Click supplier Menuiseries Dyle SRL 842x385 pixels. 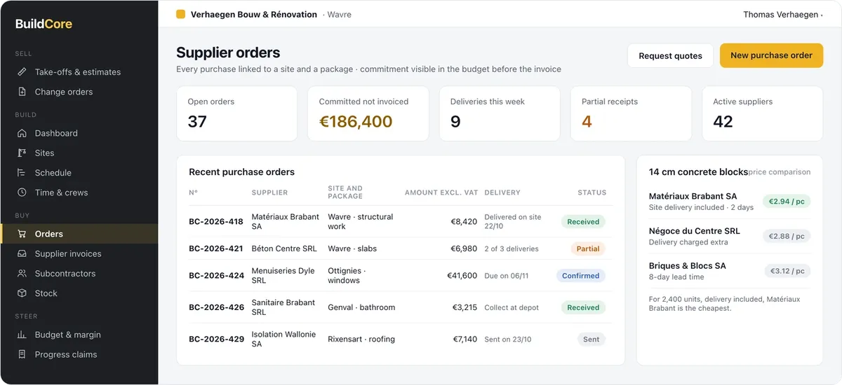coord(283,276)
